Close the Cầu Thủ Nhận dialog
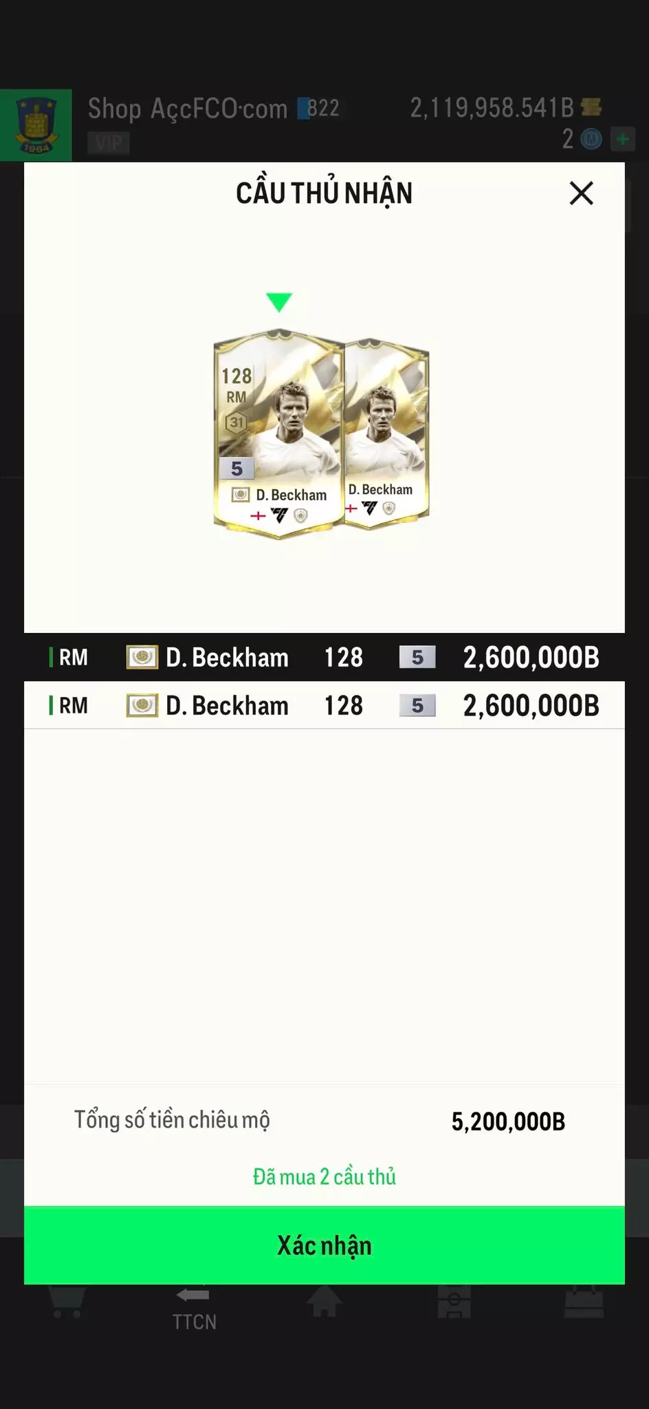The image size is (649, 1409). click(x=581, y=193)
